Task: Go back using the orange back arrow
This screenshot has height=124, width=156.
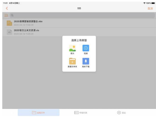Action: [7, 8]
